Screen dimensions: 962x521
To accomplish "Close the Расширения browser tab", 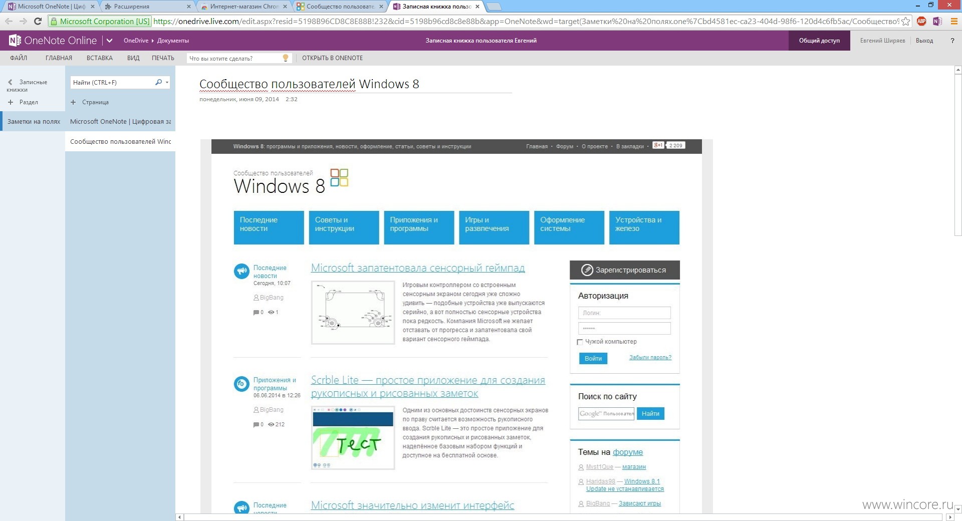I will tap(188, 7).
